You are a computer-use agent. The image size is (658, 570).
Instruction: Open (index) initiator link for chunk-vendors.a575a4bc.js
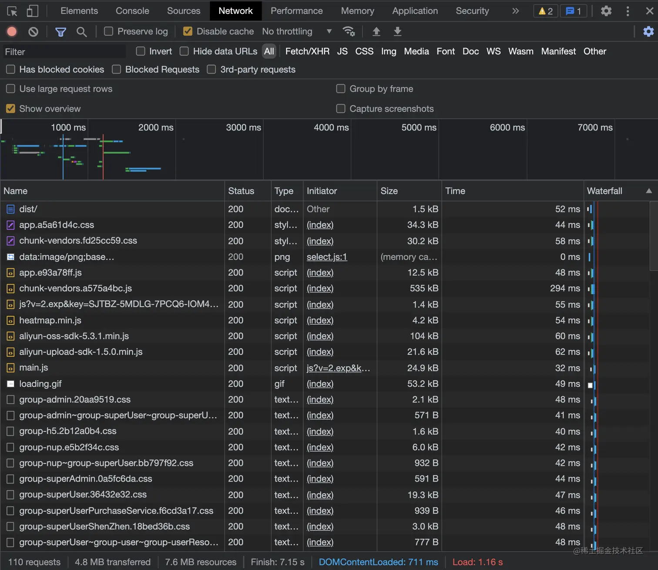(320, 288)
